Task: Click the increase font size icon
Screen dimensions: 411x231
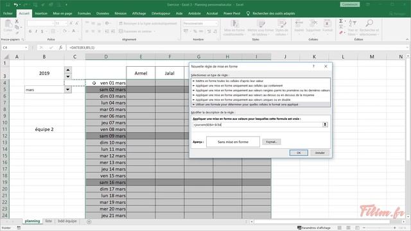Action: 71,23
